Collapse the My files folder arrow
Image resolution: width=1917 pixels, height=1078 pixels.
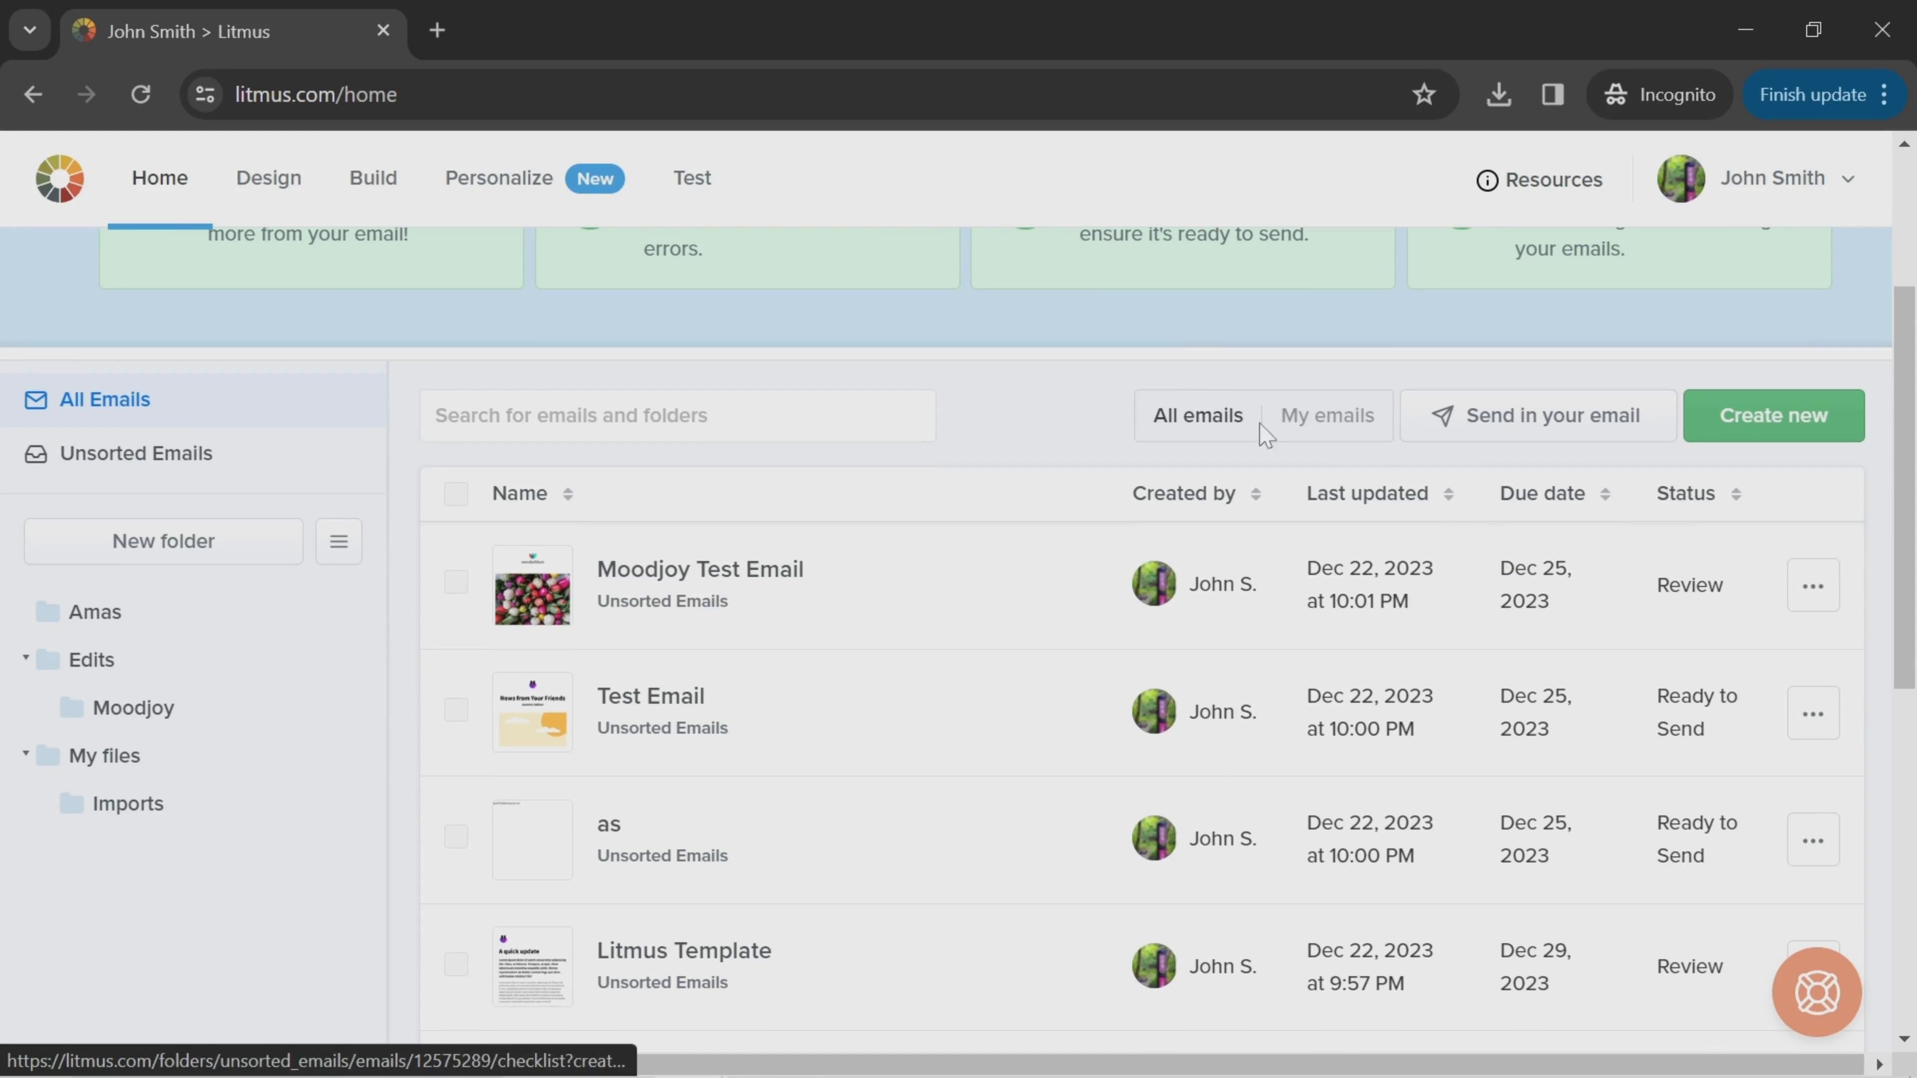(x=26, y=754)
